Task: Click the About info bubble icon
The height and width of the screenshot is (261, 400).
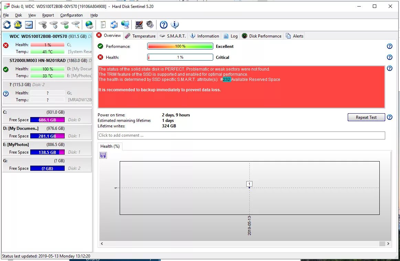Action: pyautogui.click(x=175, y=25)
